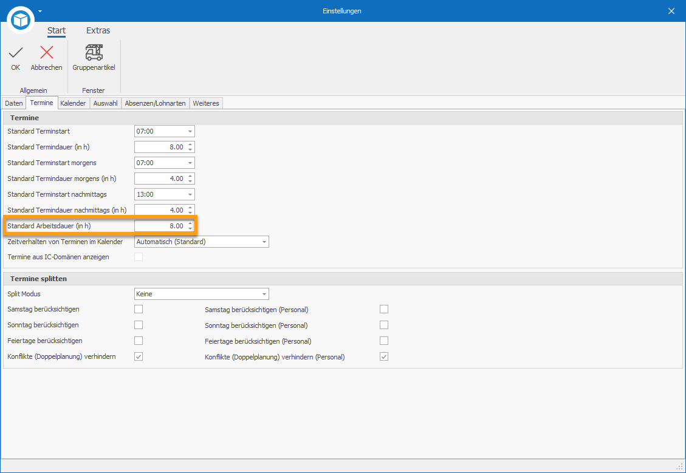Open the Weiteres tab
The width and height of the screenshot is (686, 473).
206,103
